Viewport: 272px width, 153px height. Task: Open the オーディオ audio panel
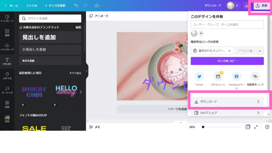(7, 90)
